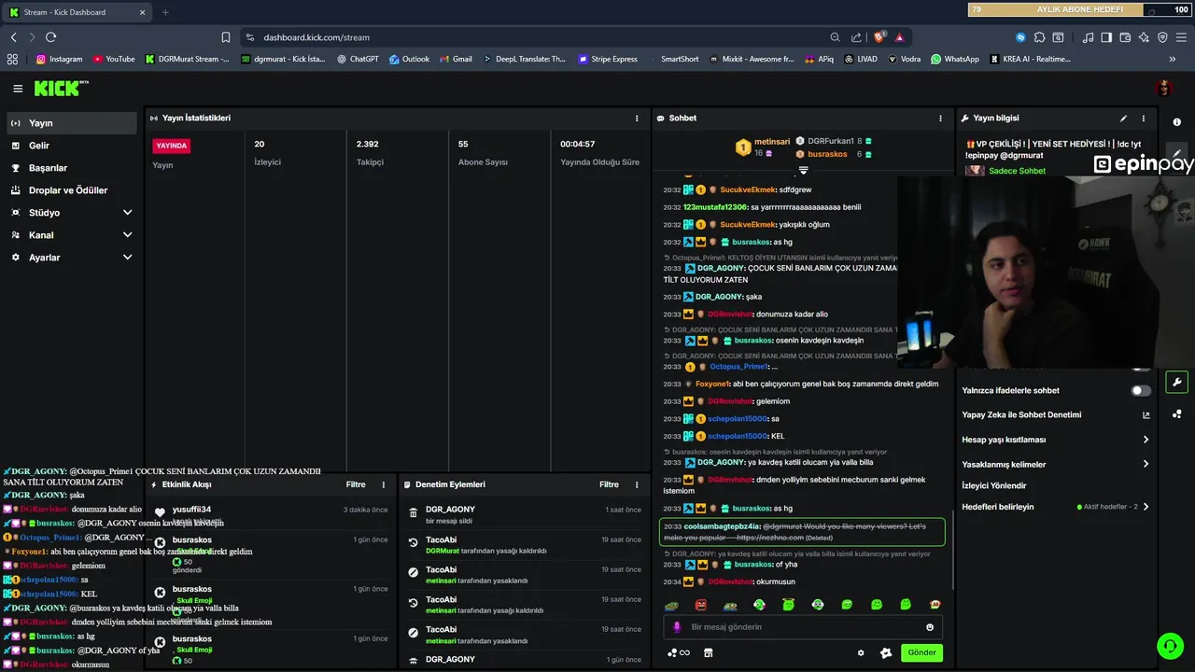The width and height of the screenshot is (1195, 672).
Task: Open Denetim Eylemleri three-dot menu
Action: point(637,484)
